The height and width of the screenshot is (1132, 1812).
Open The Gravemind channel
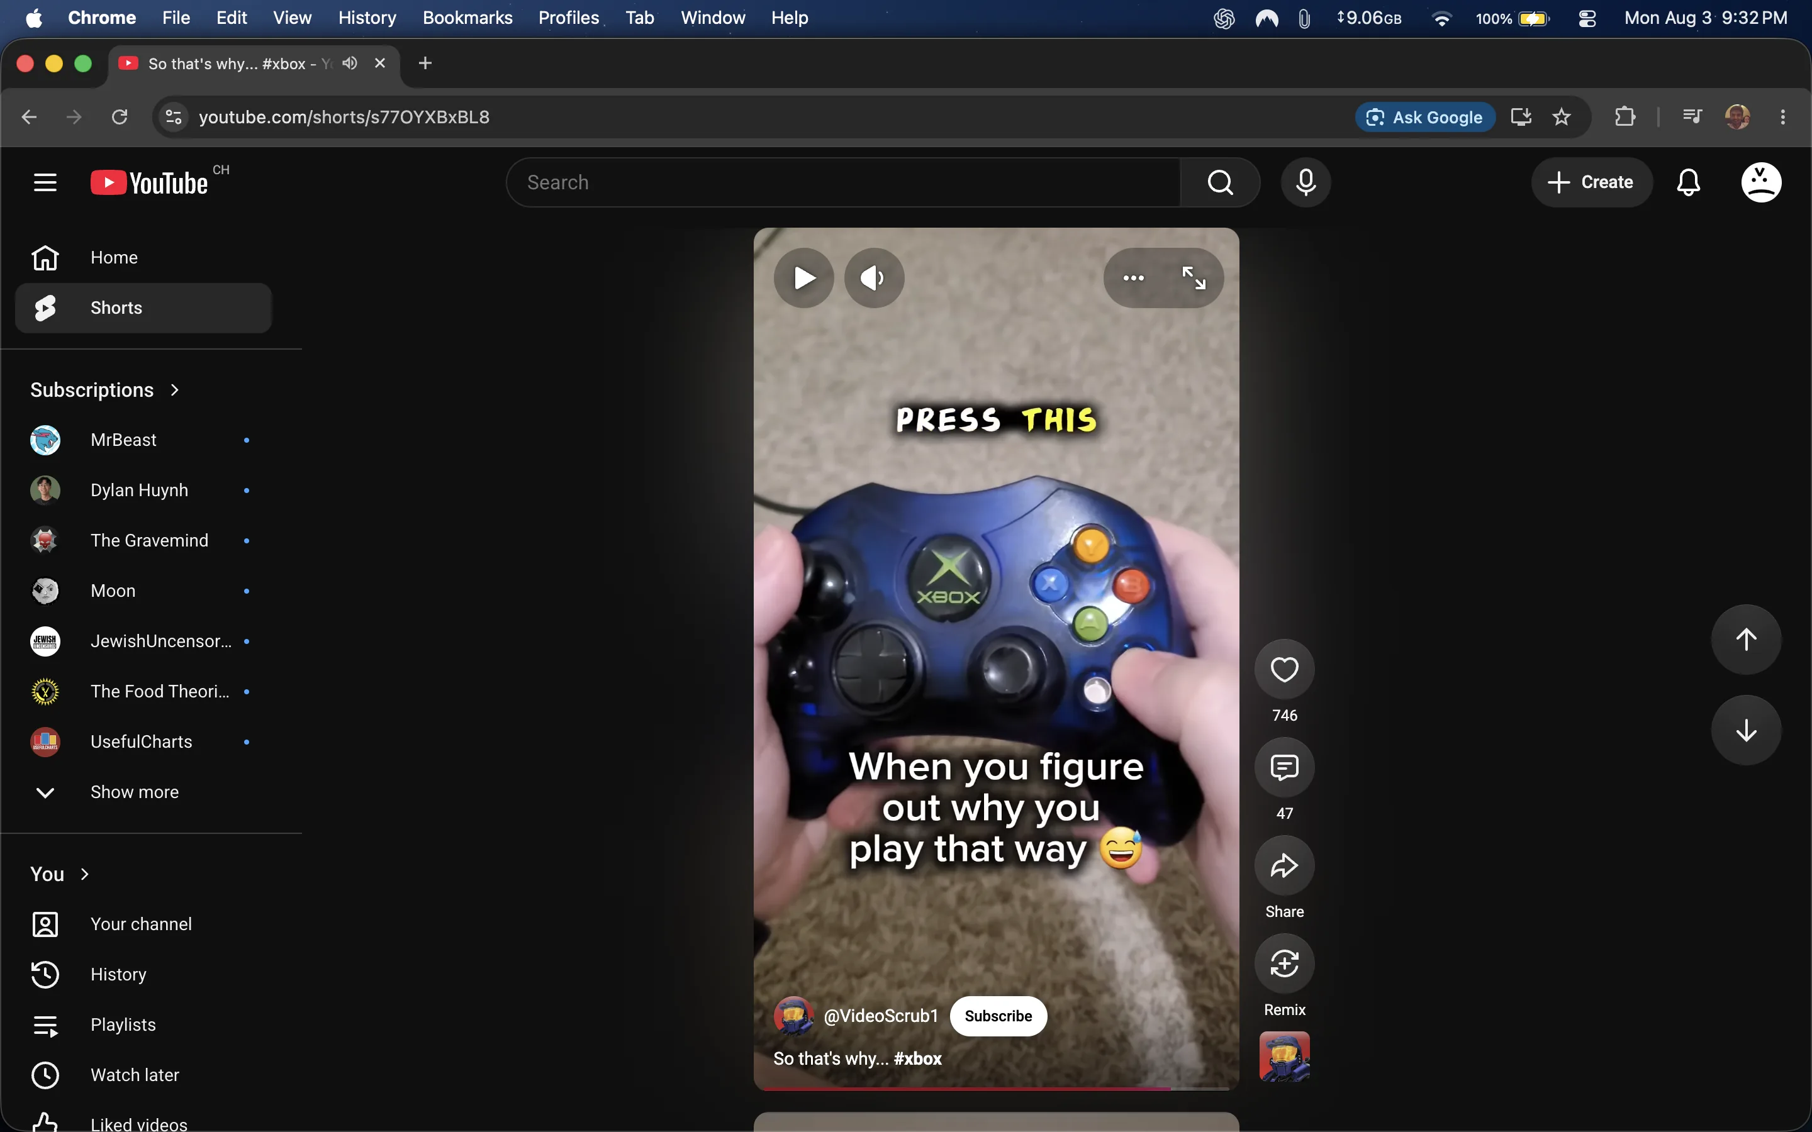tap(143, 541)
